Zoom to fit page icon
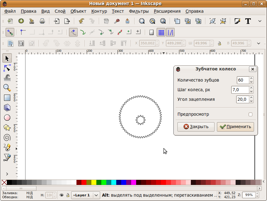The height and width of the screenshot is (201, 267). 163,21
